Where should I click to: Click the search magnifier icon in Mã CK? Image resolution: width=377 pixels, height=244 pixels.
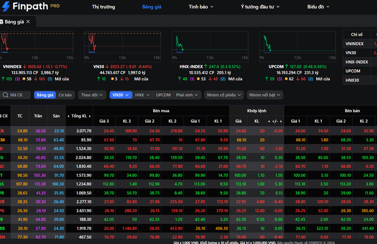click(5, 95)
